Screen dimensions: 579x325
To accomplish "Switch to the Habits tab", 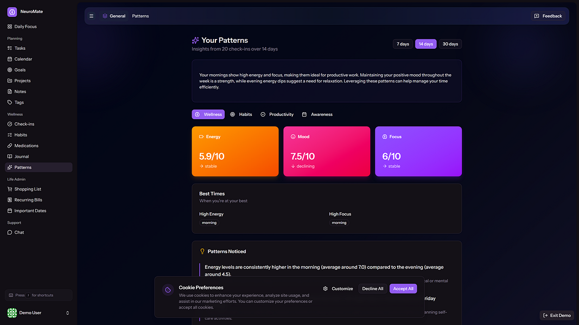I will point(241,115).
